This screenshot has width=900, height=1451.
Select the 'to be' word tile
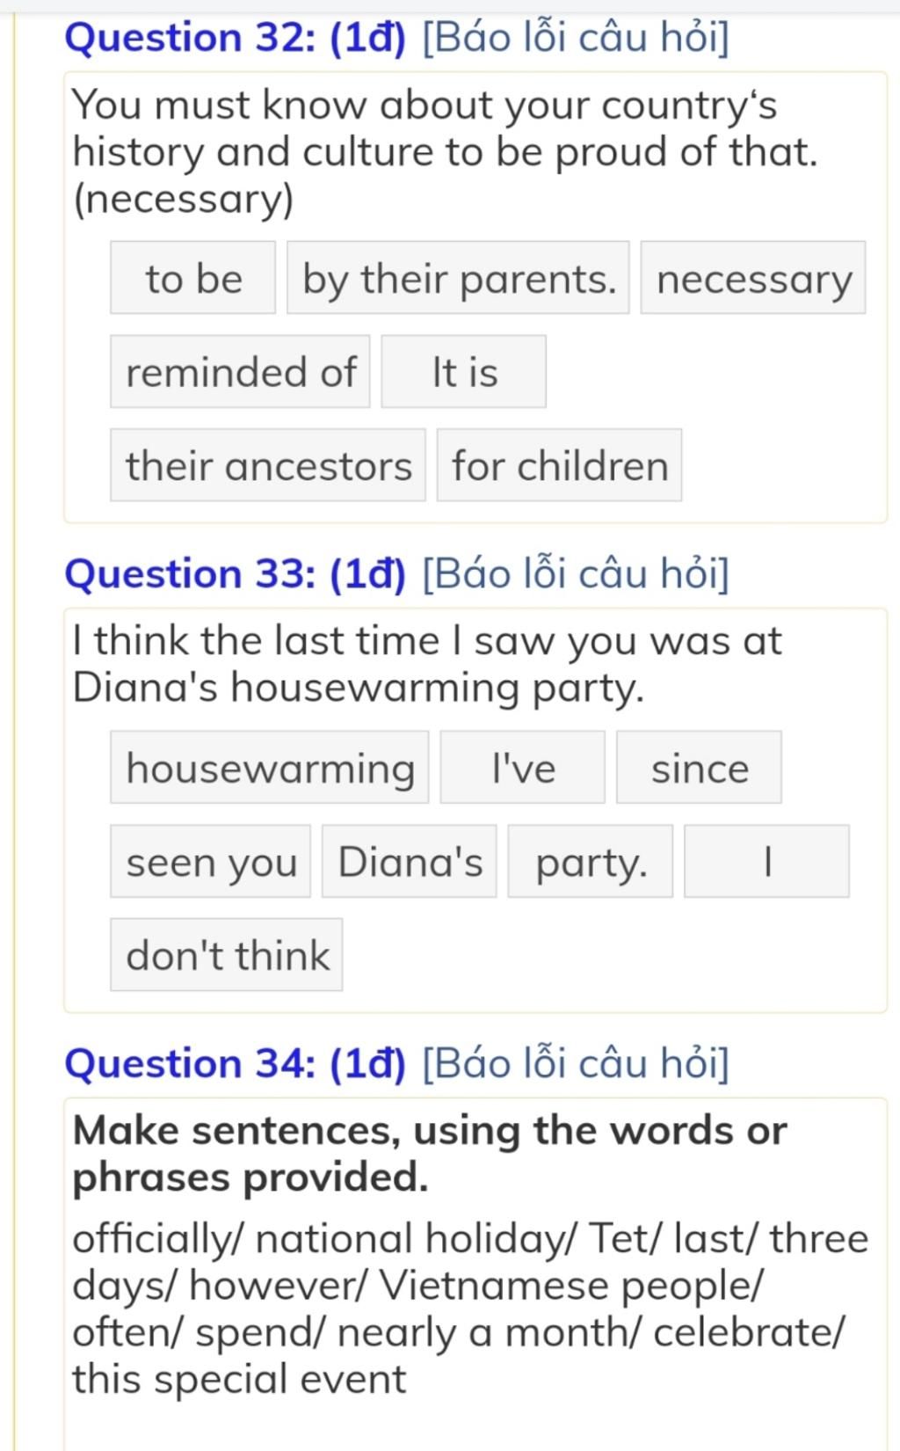(x=193, y=278)
